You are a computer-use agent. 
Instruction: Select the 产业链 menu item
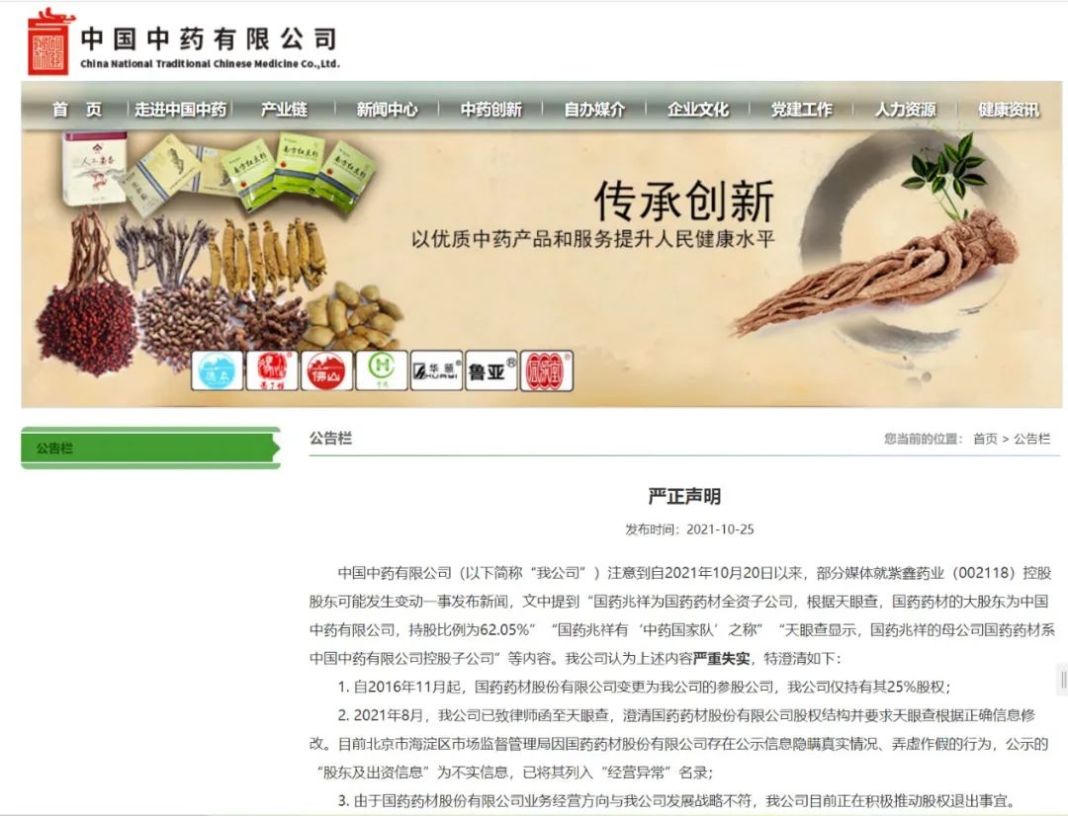click(x=284, y=109)
